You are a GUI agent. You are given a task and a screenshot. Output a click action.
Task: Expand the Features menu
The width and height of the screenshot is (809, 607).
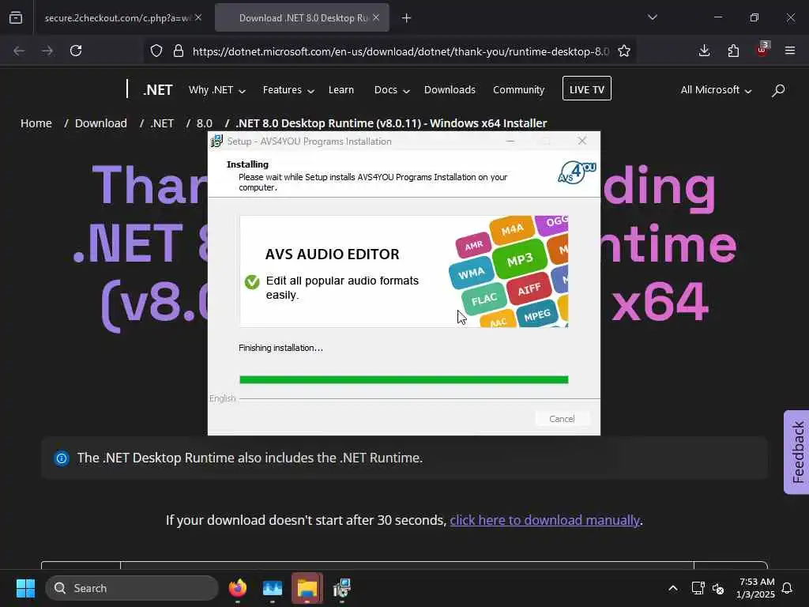(288, 90)
